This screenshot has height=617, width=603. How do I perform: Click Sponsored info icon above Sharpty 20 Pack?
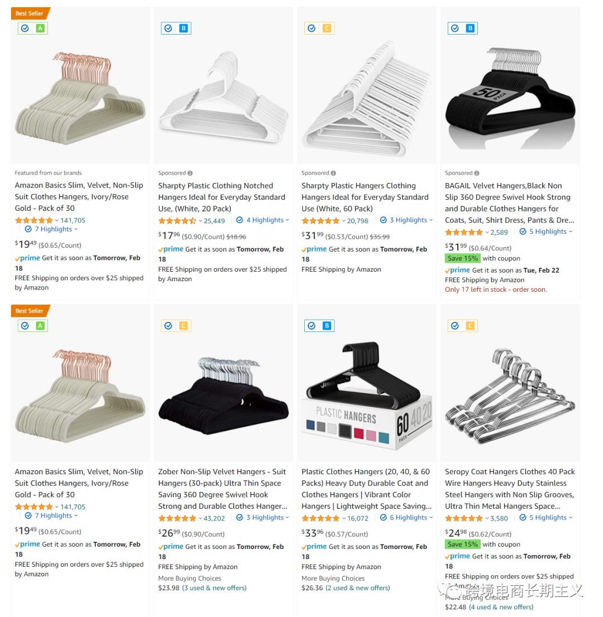click(190, 173)
